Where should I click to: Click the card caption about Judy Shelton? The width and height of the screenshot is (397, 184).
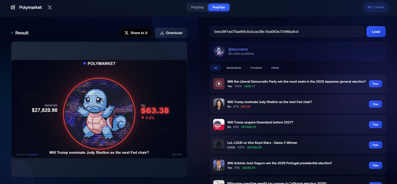pos(99,152)
